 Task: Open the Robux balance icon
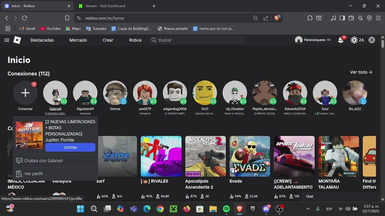[354, 40]
